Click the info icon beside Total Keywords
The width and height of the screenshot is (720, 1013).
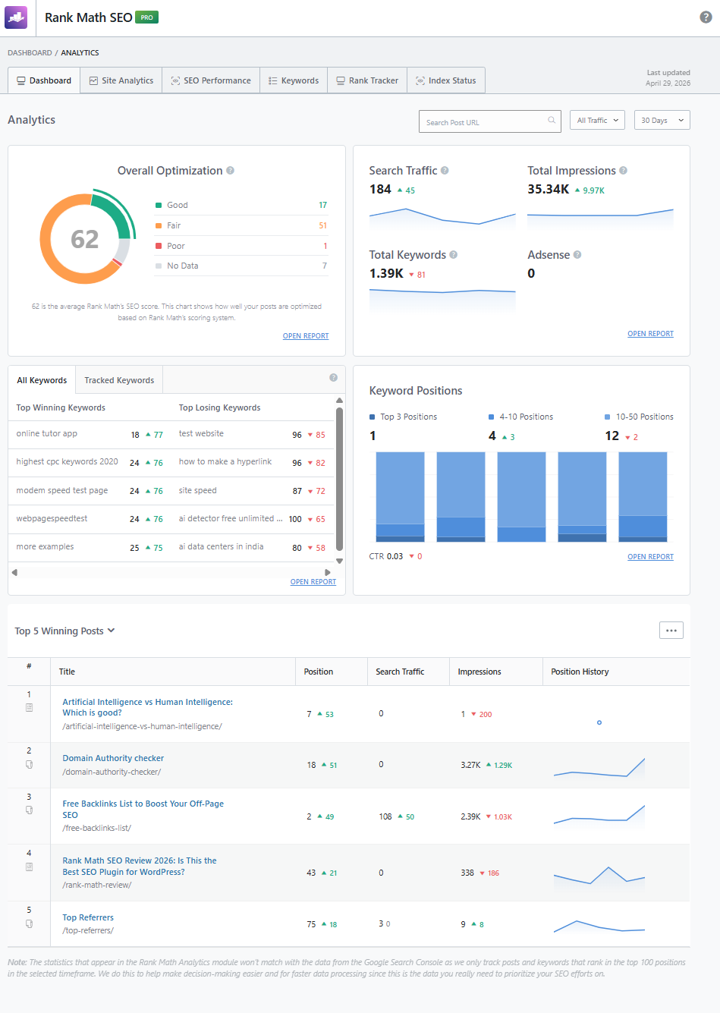[453, 255]
